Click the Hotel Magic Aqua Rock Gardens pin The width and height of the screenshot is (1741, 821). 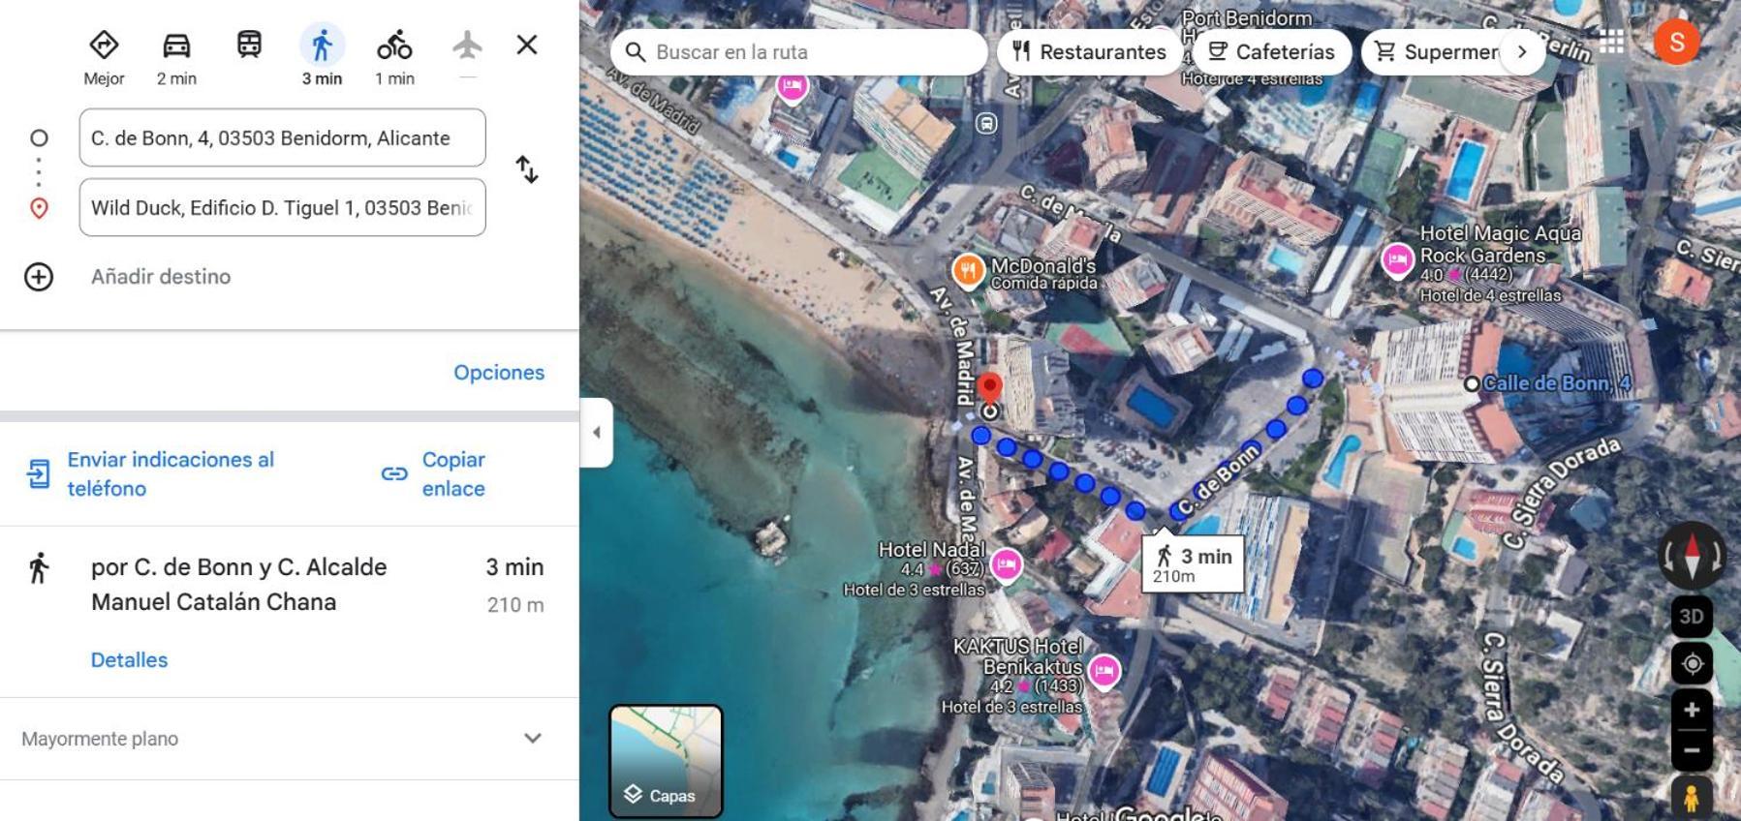coord(1397,261)
